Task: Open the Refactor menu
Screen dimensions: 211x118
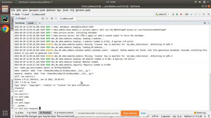Action: click(51, 10)
